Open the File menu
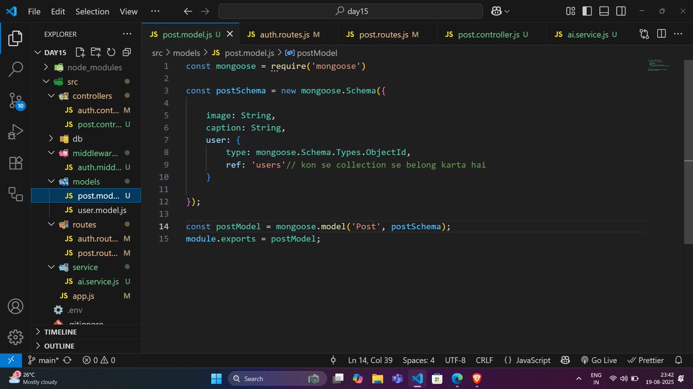 tap(34, 11)
